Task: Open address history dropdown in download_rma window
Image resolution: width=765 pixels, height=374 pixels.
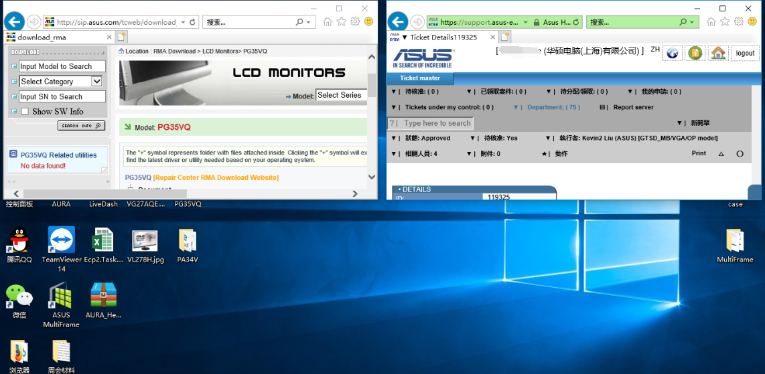Action: tap(183, 22)
